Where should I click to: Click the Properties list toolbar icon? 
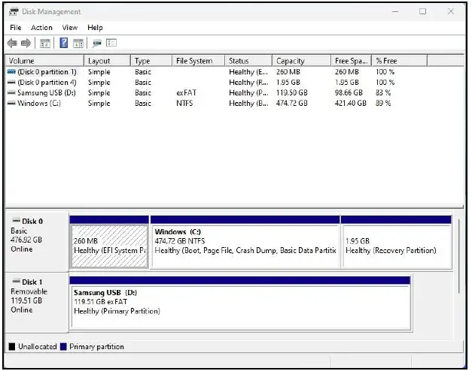[111, 43]
